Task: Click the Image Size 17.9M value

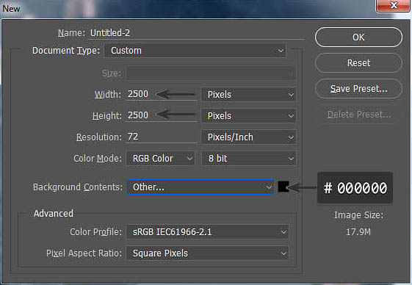Action: 358,232
